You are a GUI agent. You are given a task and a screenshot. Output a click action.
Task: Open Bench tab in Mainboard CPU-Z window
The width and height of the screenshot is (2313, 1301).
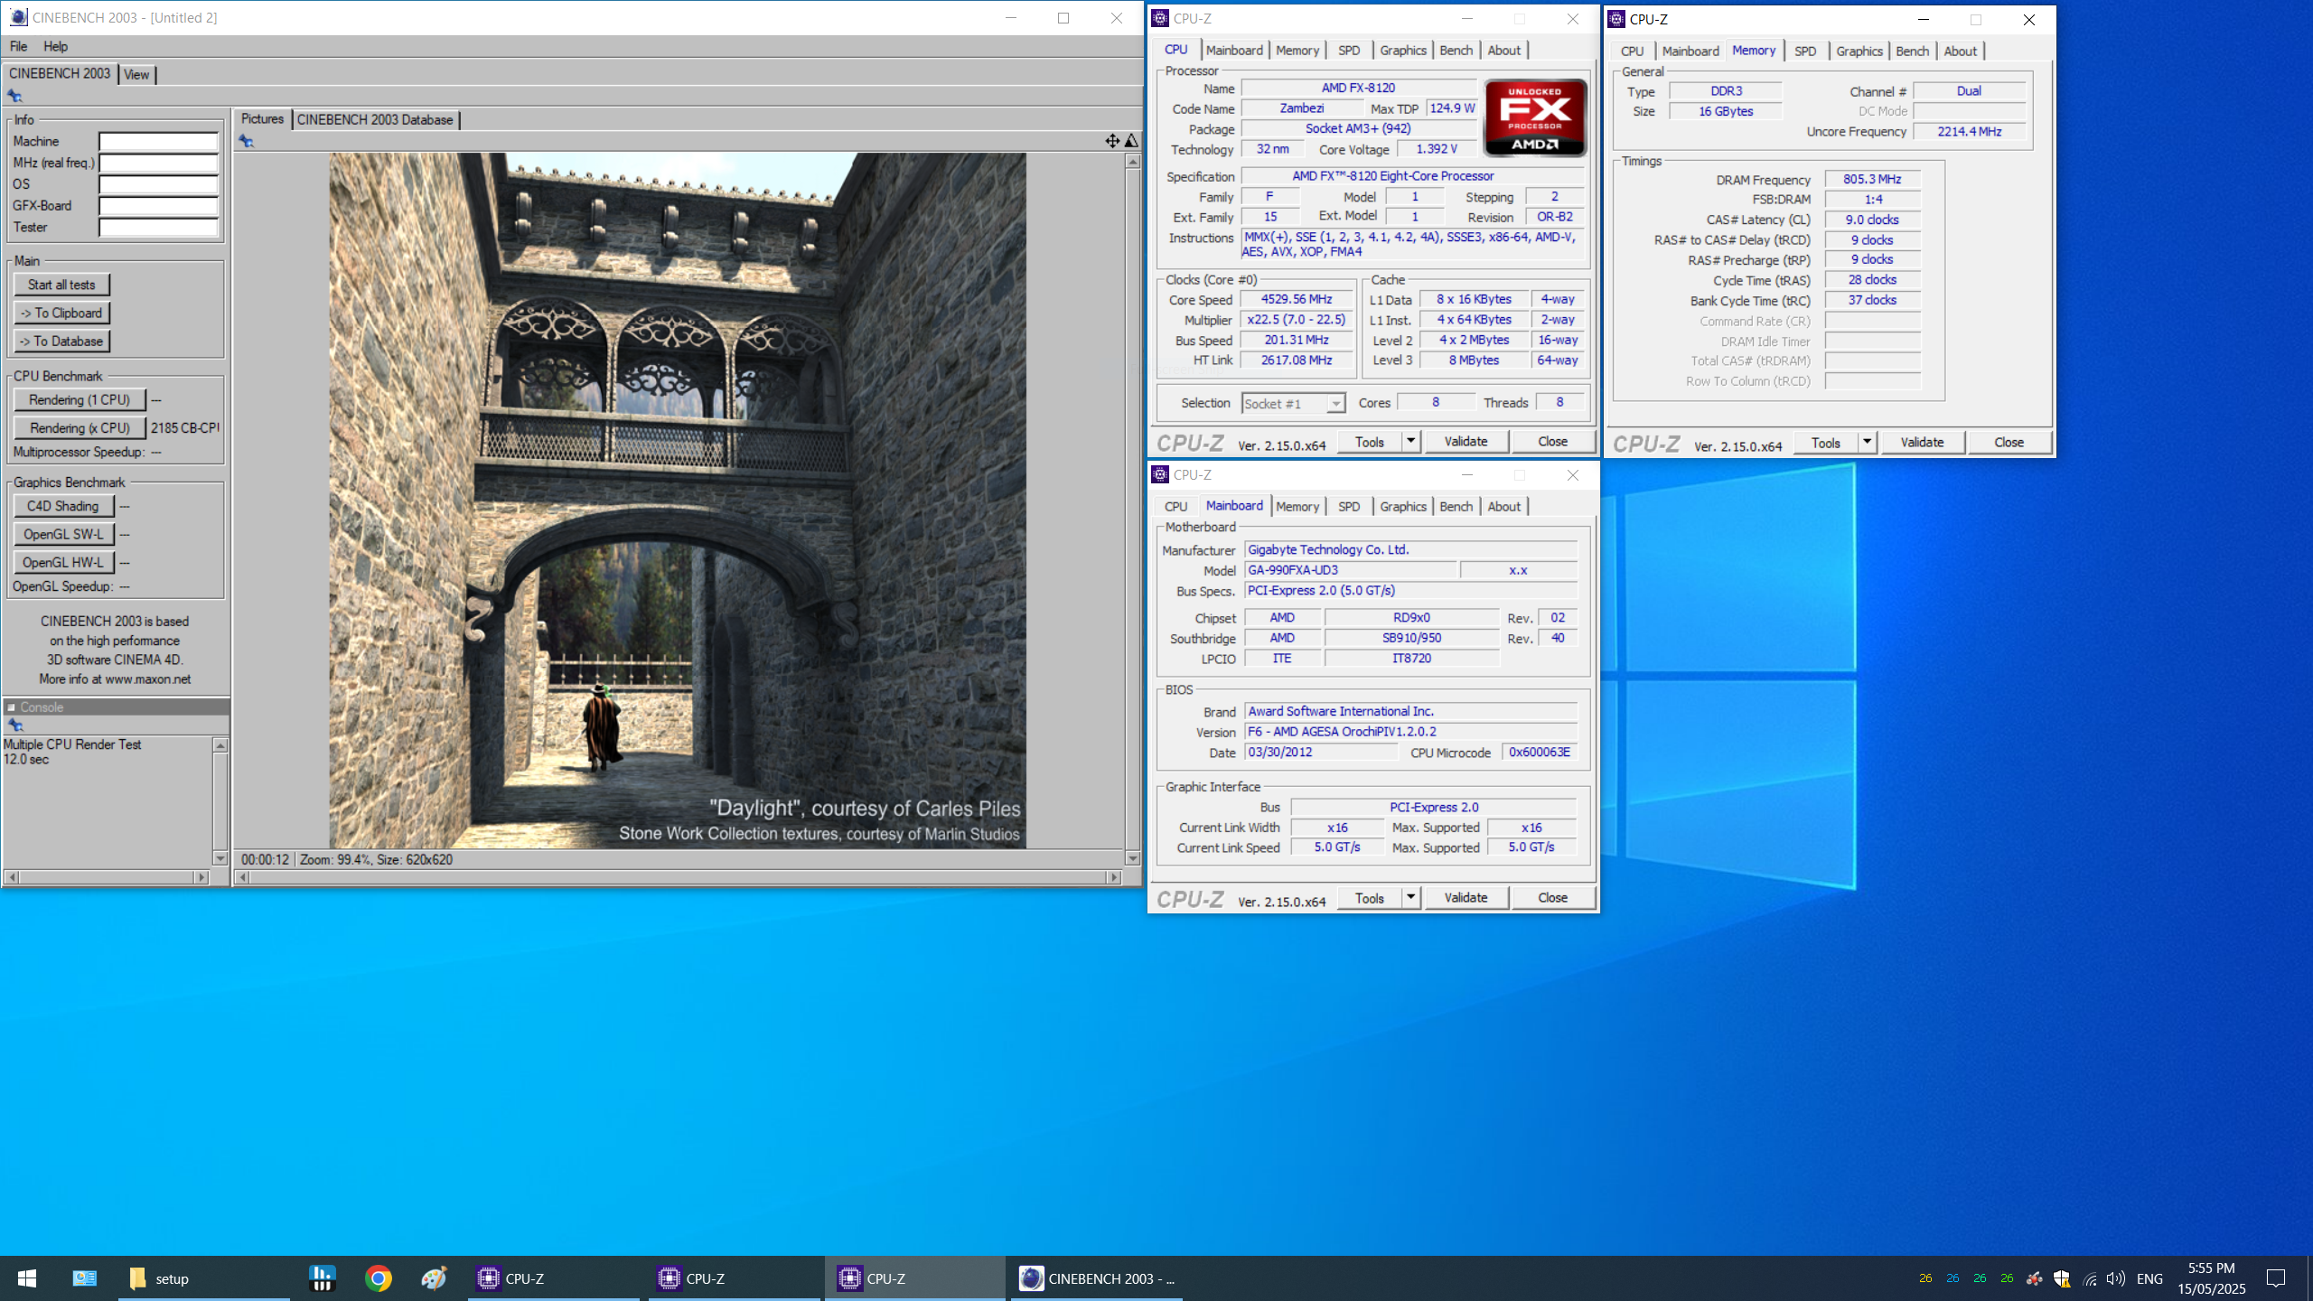(x=1456, y=507)
